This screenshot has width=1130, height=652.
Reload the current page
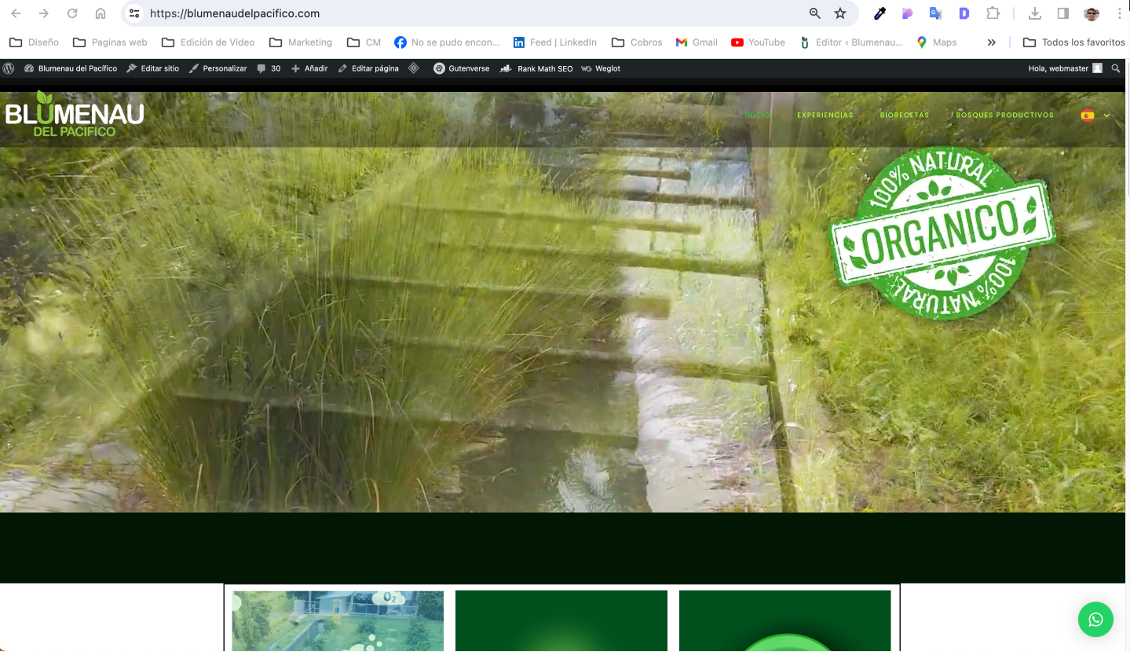[72, 13]
